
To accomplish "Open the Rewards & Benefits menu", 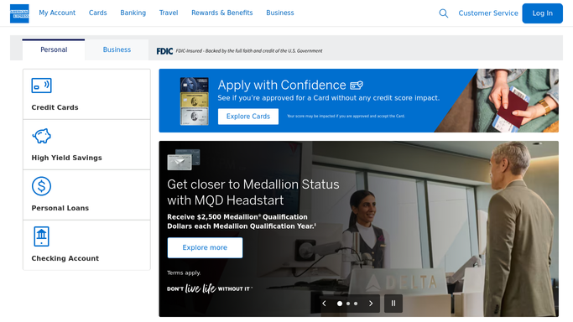I will [222, 13].
